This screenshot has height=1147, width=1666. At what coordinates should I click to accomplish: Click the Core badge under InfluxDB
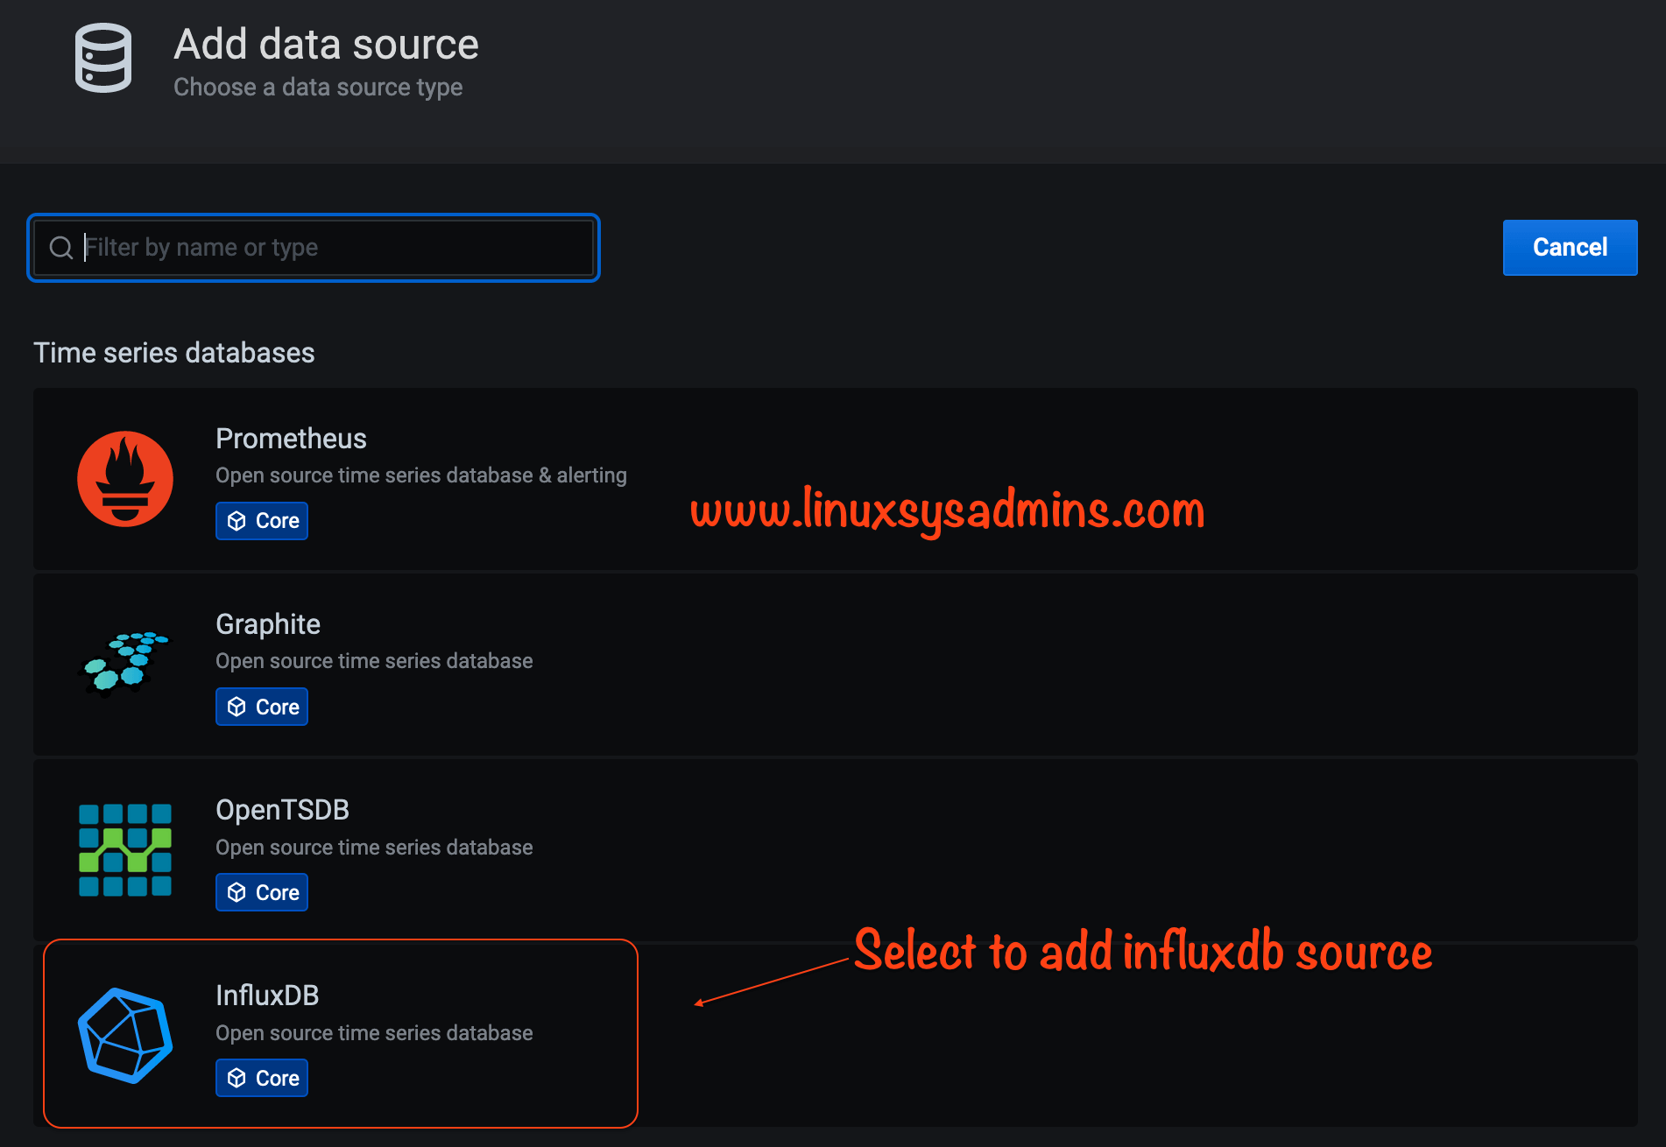(262, 1078)
